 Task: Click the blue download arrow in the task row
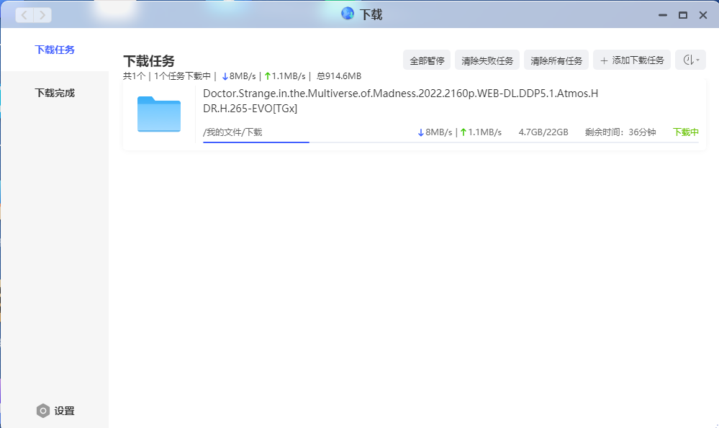click(x=421, y=132)
